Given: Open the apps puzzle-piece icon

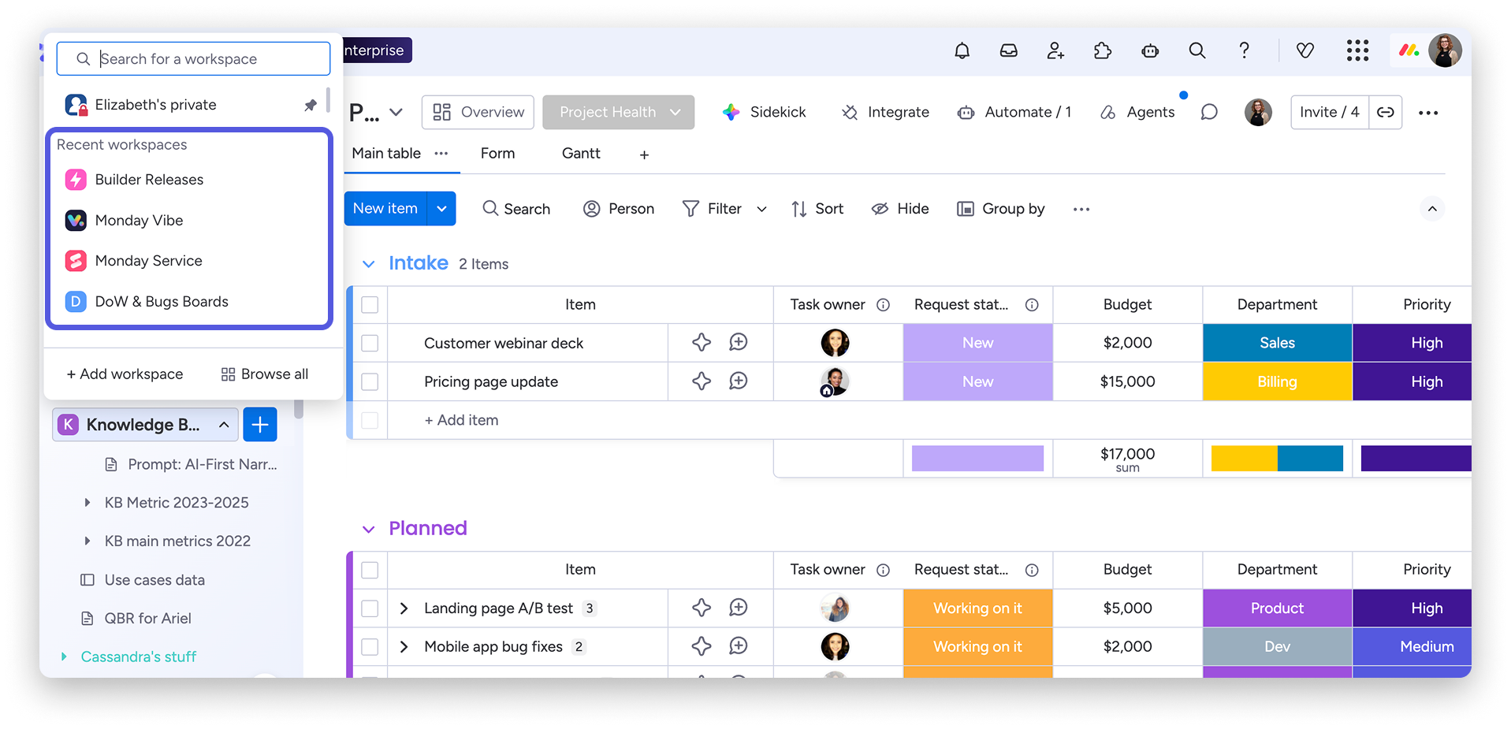Looking at the screenshot, I should coord(1103,51).
